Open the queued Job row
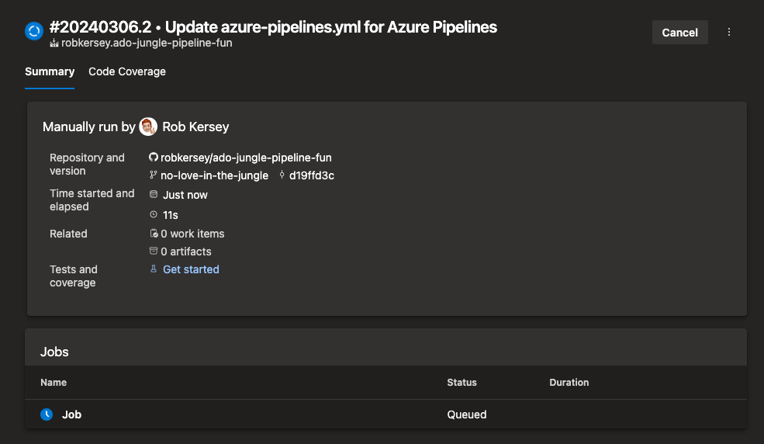Screen dimensions: 764x444 (386, 415)
